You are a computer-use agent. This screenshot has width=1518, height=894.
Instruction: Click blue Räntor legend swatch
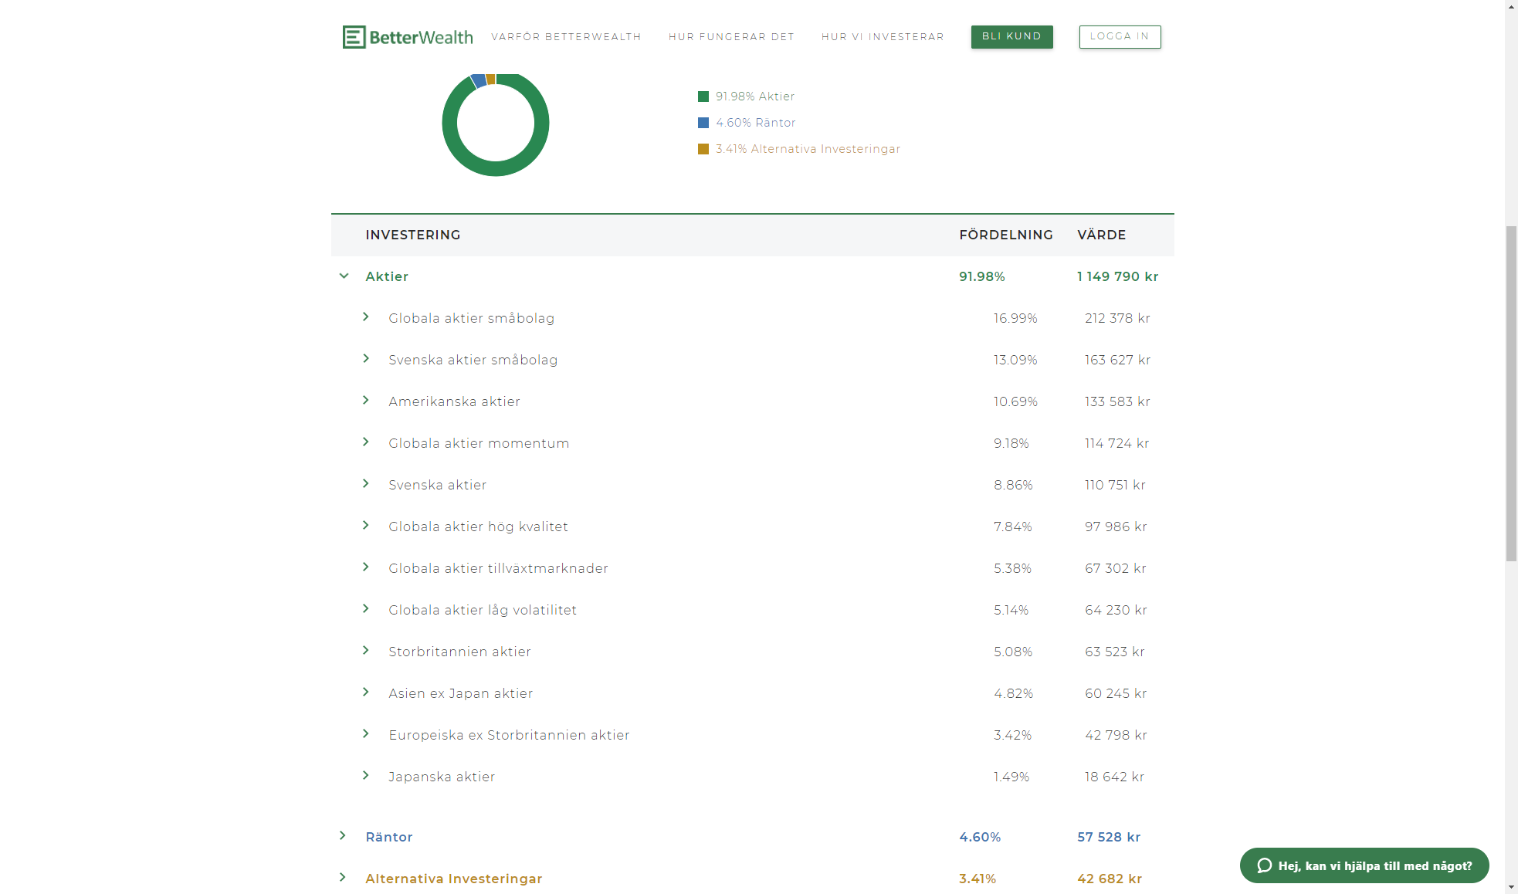tap(703, 123)
